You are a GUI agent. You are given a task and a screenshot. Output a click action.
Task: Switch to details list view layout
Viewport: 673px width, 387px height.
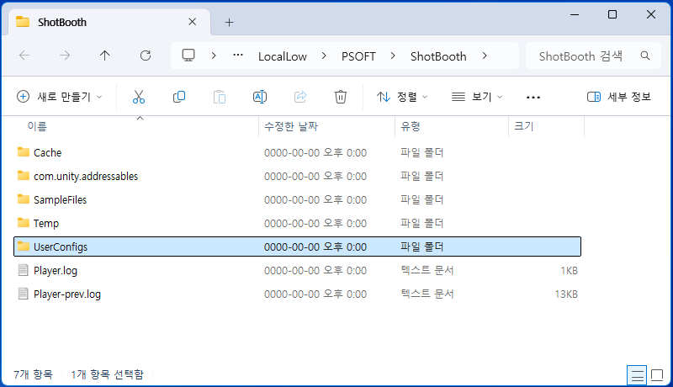(x=638, y=374)
